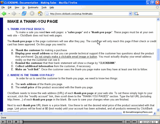
Task: Click the vertical scrollbar up arrow
Action: click(158, 19)
